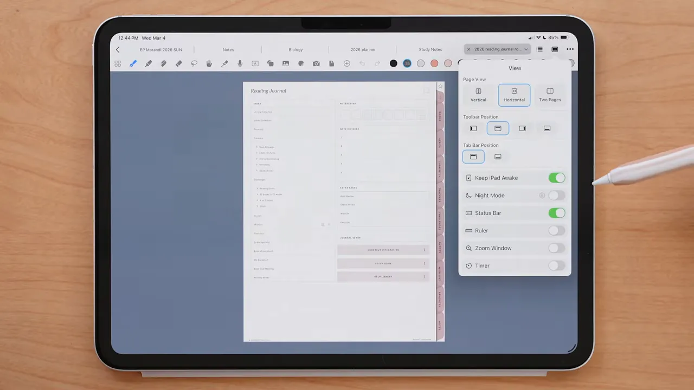Choose Two Pages view
Viewport: 694px width, 390px height.
[550, 95]
